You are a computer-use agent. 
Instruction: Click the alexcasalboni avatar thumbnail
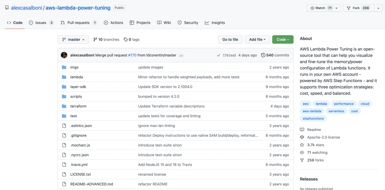tap(64, 55)
